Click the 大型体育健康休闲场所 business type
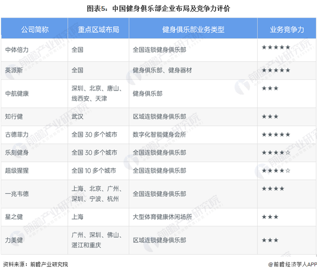 (162, 217)
